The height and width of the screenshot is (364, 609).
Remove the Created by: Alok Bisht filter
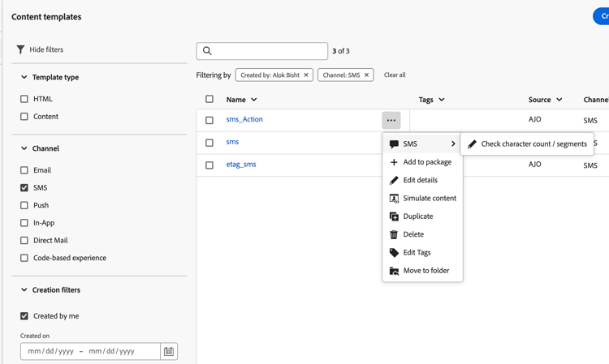306,75
